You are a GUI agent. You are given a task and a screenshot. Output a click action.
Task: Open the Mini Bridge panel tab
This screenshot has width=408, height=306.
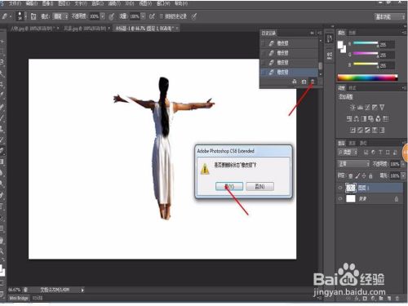coord(19,298)
